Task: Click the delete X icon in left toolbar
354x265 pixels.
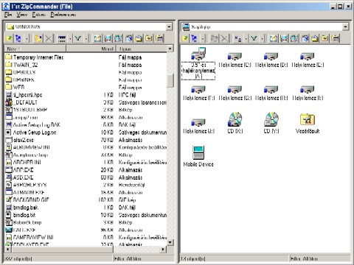Action: pyautogui.click(x=49, y=38)
